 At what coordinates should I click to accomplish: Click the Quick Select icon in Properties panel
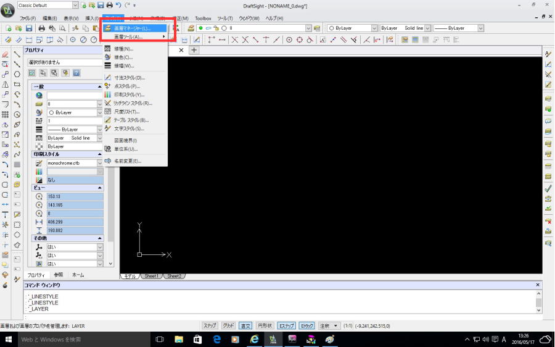coord(65,73)
